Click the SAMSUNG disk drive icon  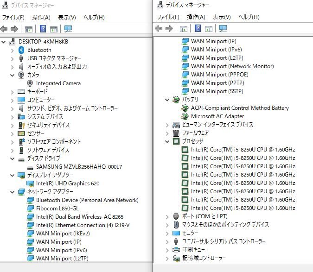(x=30, y=167)
